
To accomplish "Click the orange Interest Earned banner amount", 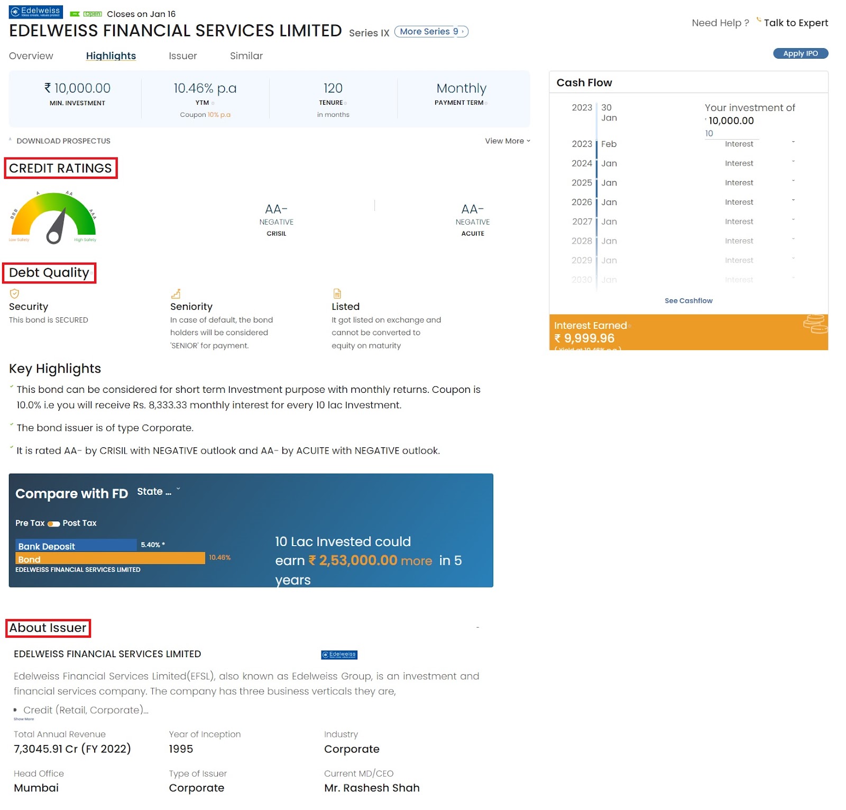I will (x=584, y=338).
